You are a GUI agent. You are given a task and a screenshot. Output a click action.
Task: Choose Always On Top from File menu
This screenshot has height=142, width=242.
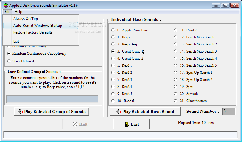(41, 19)
